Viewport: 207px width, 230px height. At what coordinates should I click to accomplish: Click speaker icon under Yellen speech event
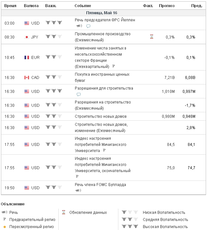79,26
